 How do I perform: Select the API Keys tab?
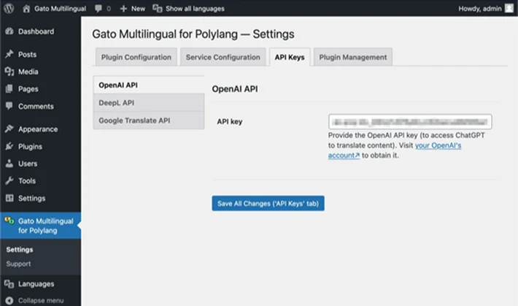pos(290,57)
